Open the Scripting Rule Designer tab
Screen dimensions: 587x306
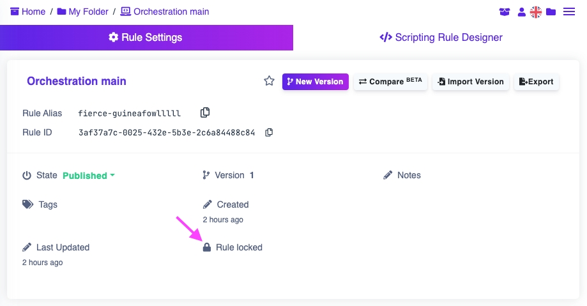pos(441,38)
